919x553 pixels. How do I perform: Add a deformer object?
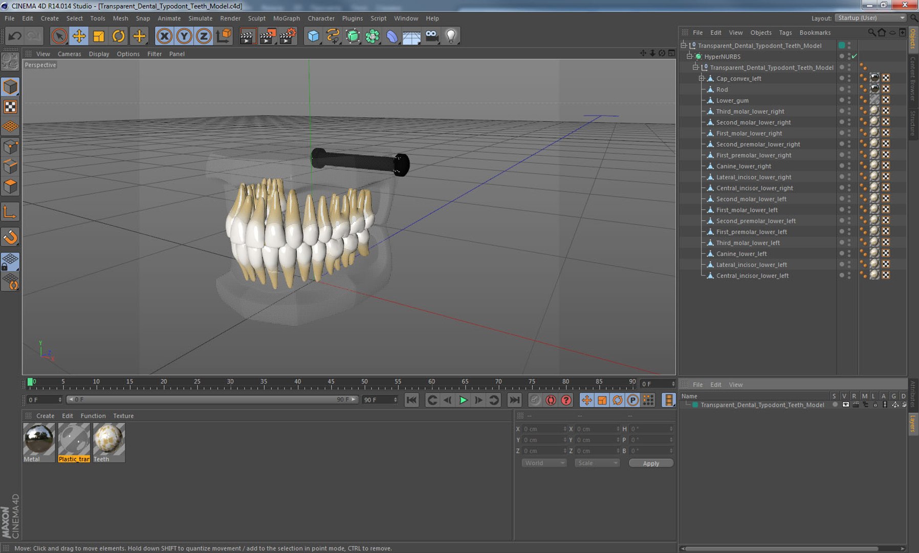click(x=392, y=36)
